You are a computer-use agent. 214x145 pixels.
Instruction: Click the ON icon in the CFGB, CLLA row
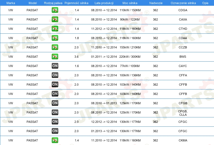click(x=55, y=112)
